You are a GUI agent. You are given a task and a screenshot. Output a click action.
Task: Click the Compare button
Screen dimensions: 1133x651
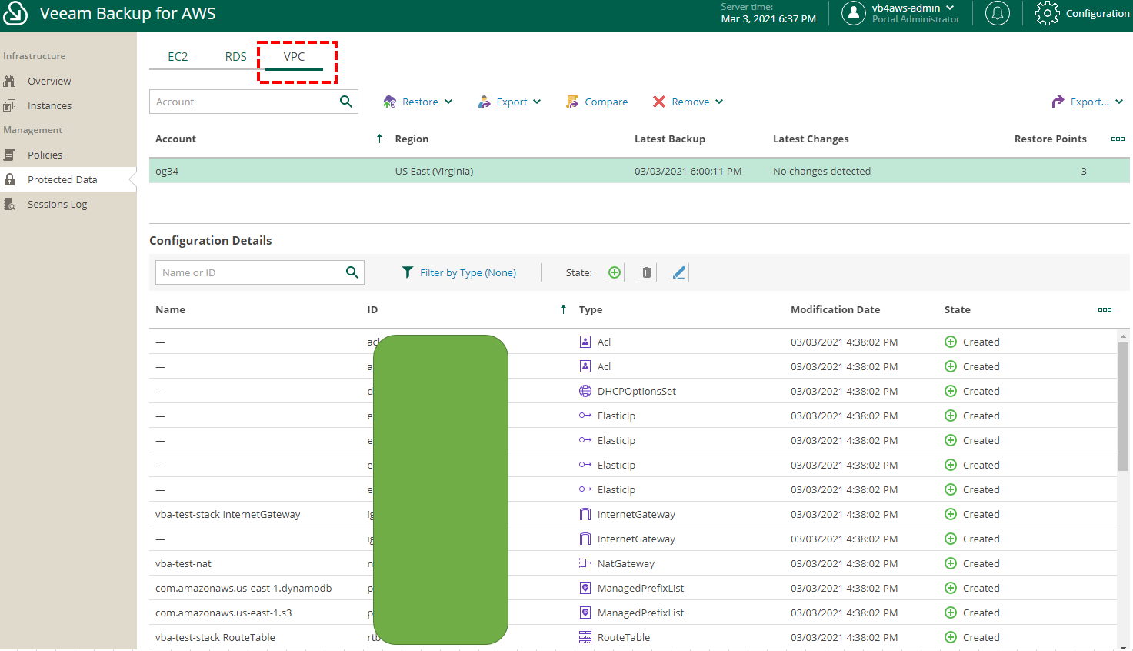[x=597, y=102]
